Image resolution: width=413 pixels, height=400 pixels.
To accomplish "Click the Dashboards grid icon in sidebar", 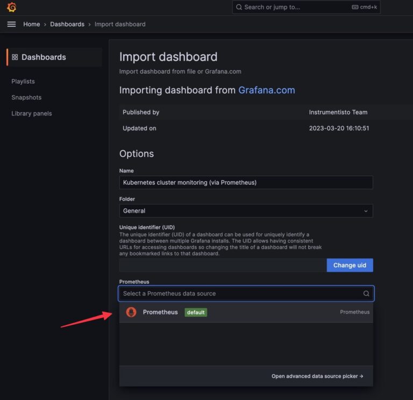I will tap(15, 57).
